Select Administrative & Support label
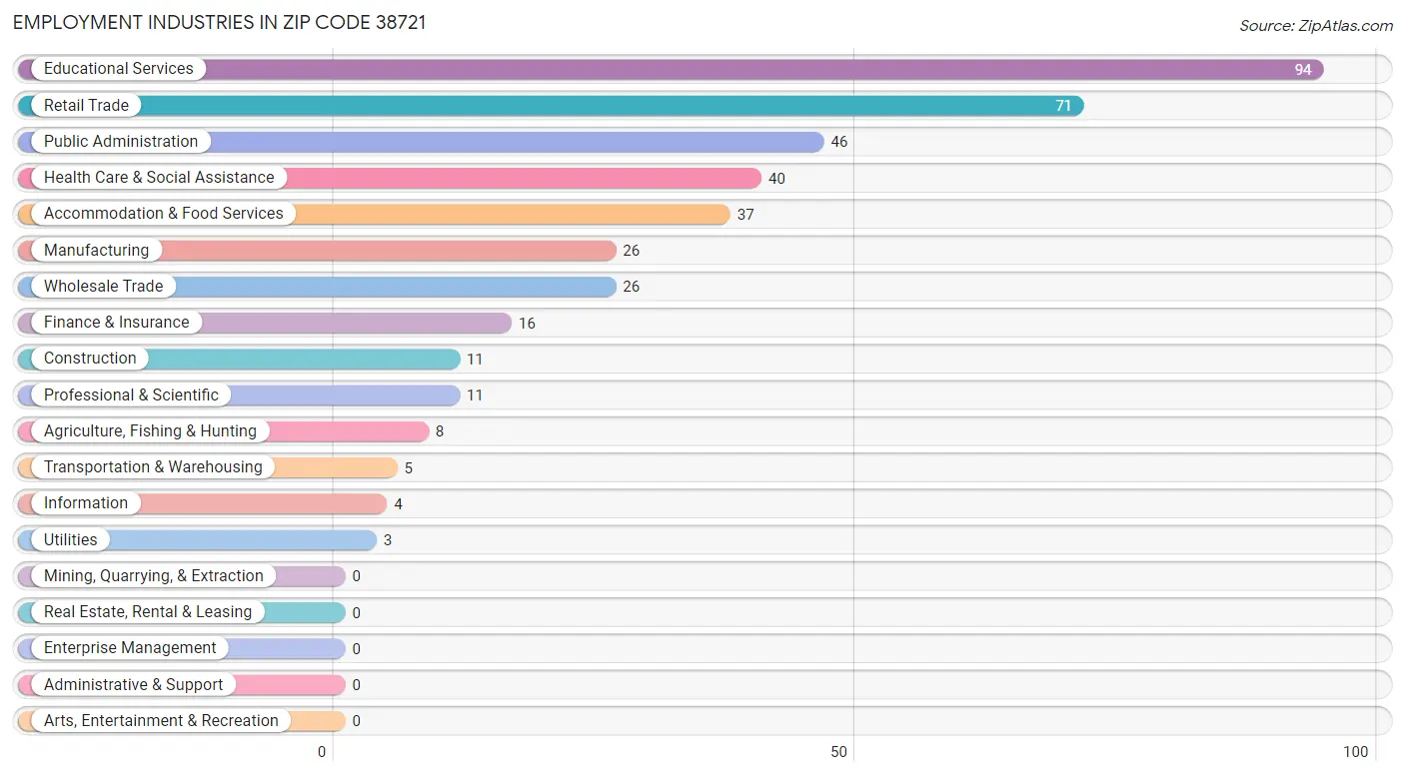This screenshot has width=1405, height=776. (x=134, y=684)
